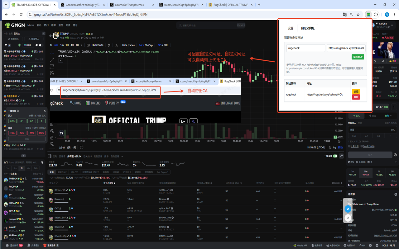Click the 50% quick sell button
This screenshot has height=249, width=399.
click(22, 133)
